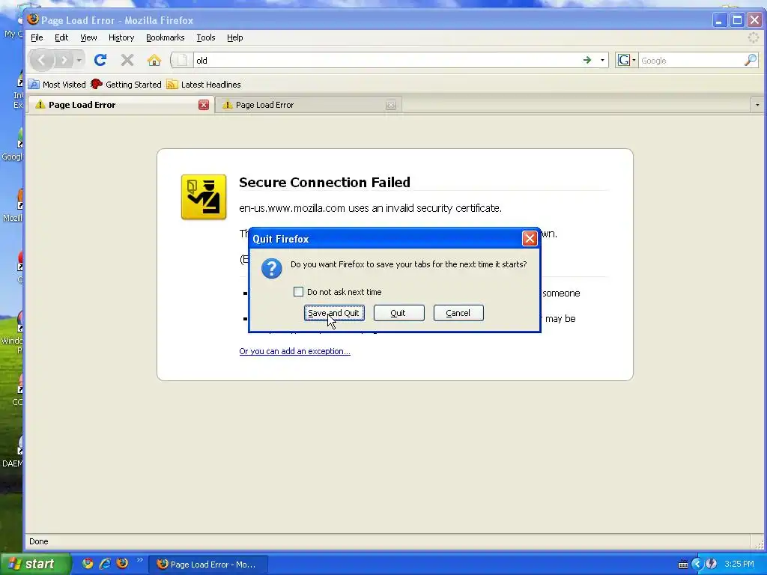Enable 'Do not ask next time' checkbox
The height and width of the screenshot is (575, 767).
[x=298, y=292]
